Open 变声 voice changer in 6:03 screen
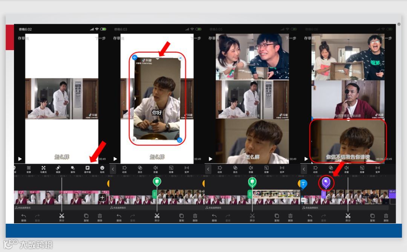 click(x=187, y=169)
